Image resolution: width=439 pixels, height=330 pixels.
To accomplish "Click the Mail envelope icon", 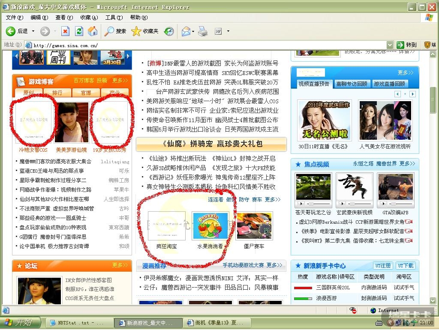I will (x=186, y=31).
